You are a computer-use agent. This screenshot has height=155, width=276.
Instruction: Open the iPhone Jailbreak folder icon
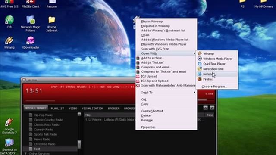52,20
